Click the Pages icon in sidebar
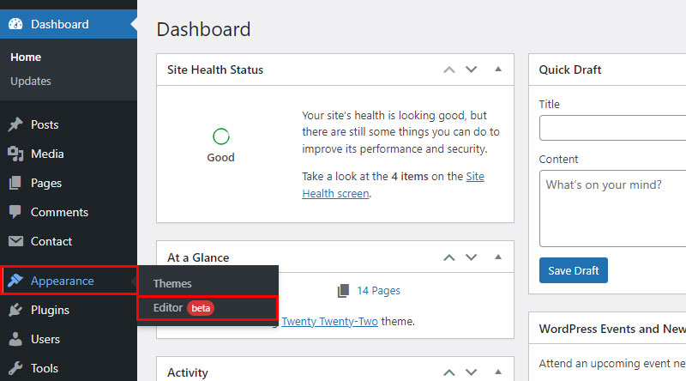The width and height of the screenshot is (686, 381). pyautogui.click(x=15, y=183)
